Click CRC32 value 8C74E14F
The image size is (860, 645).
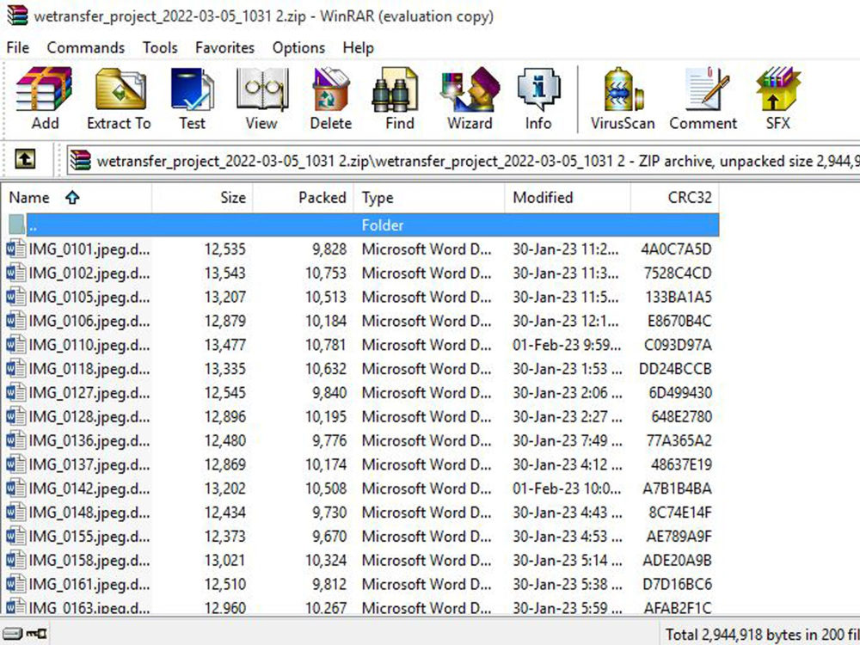tap(680, 513)
